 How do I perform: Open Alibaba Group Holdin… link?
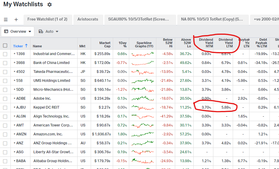pyautogui.click(x=53, y=161)
